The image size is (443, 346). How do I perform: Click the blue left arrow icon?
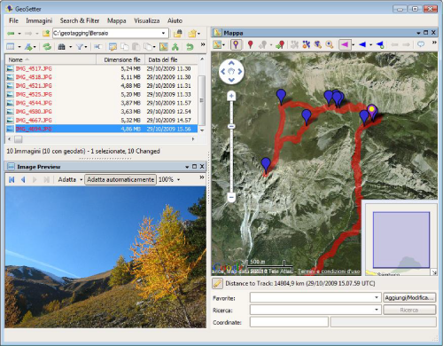click(x=362, y=44)
